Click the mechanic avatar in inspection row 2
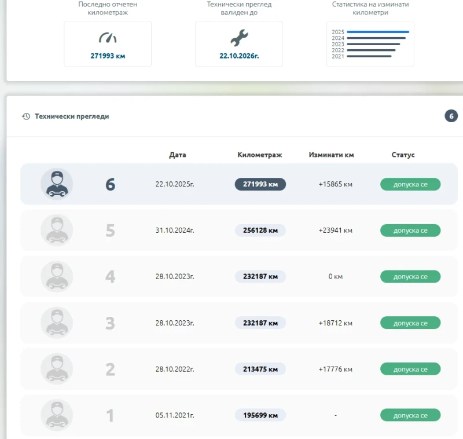 (x=57, y=370)
